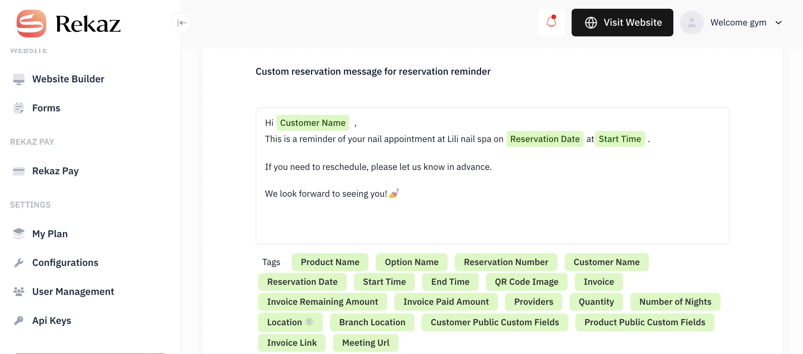This screenshot has height=354, width=803.
Task: Click the Configurations wrench icon
Action: (x=19, y=262)
